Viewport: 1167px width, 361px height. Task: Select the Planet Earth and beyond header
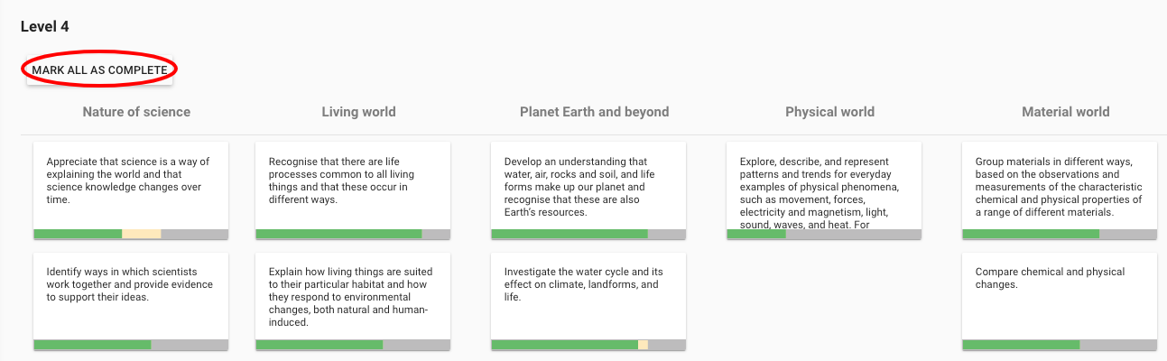[594, 112]
